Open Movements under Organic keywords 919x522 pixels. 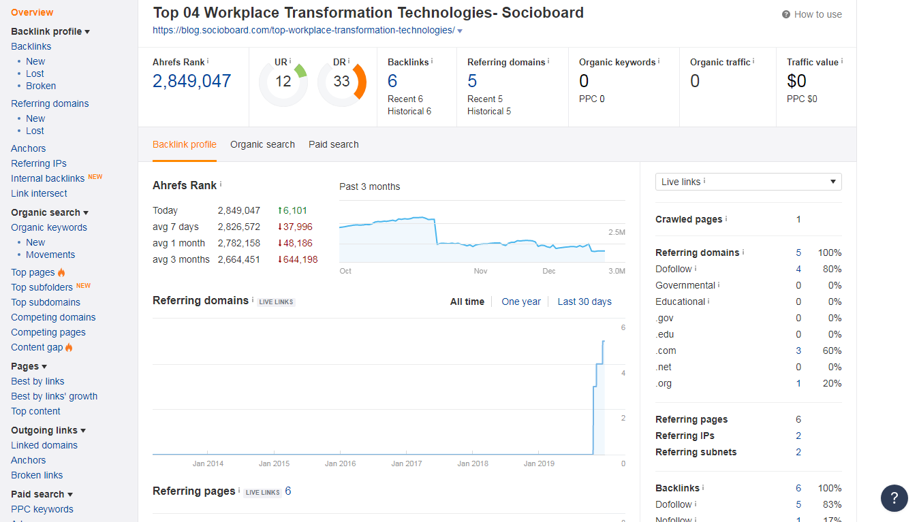click(50, 255)
